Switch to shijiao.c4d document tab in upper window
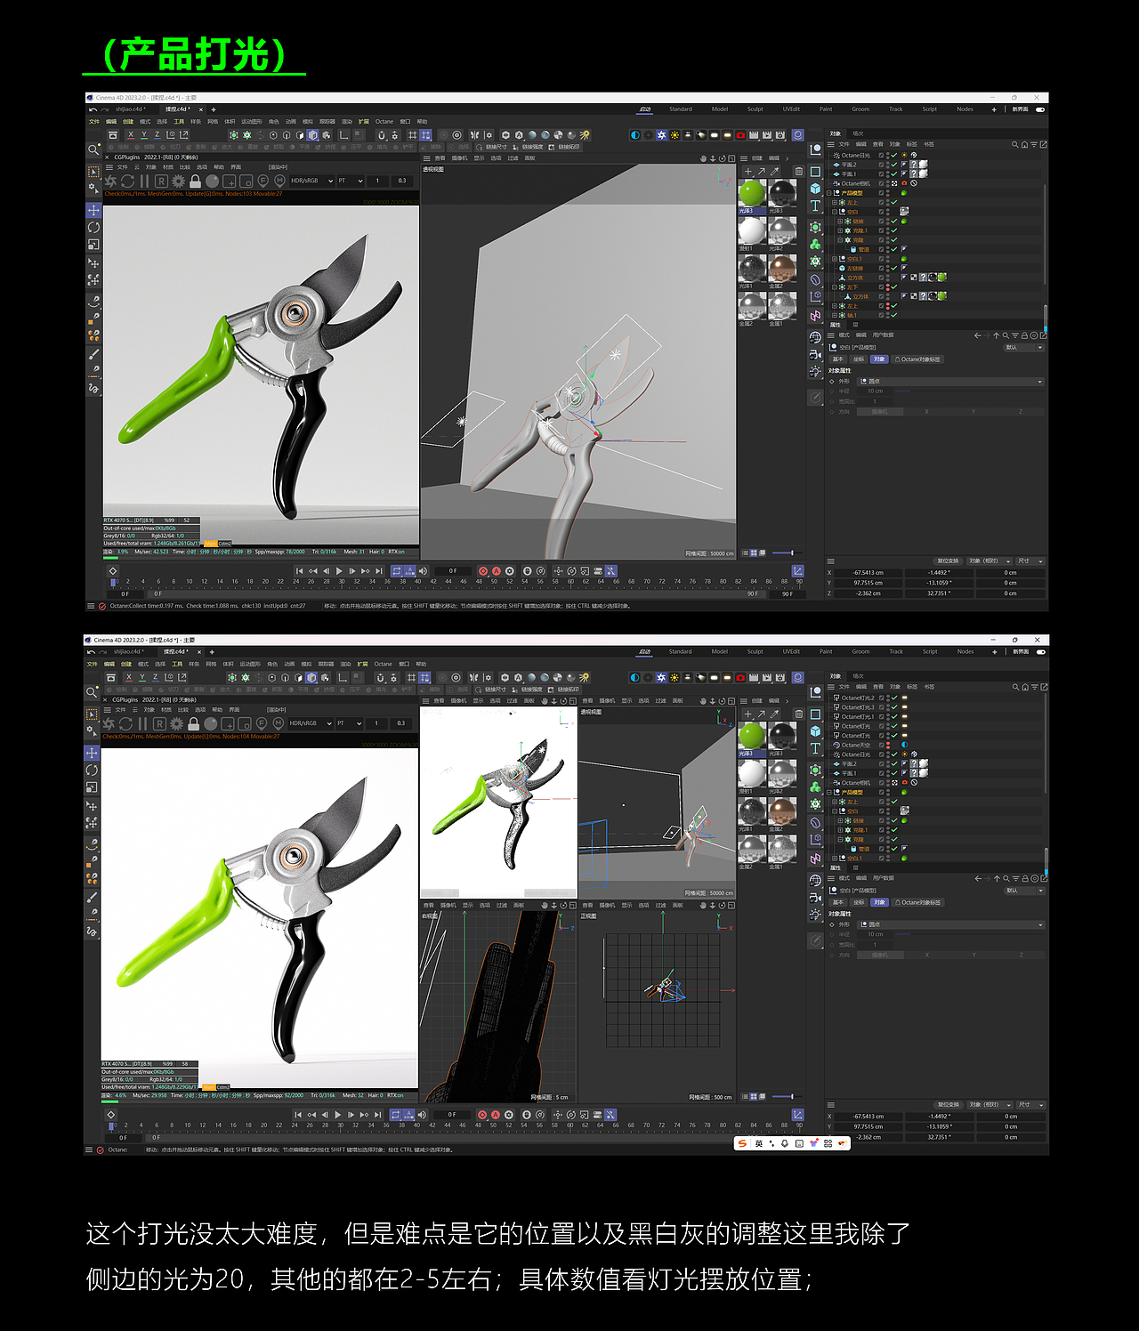The height and width of the screenshot is (1331, 1139). [129, 109]
